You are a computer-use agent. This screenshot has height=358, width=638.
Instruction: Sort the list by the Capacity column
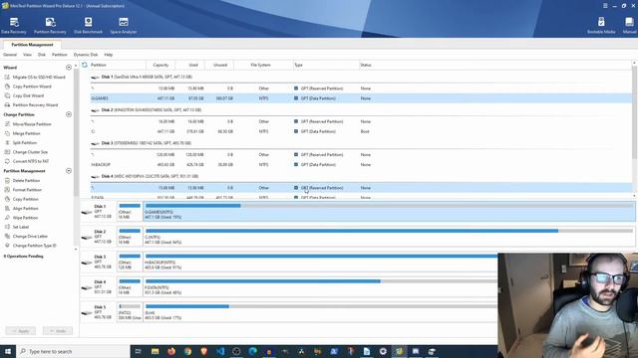[x=160, y=65]
